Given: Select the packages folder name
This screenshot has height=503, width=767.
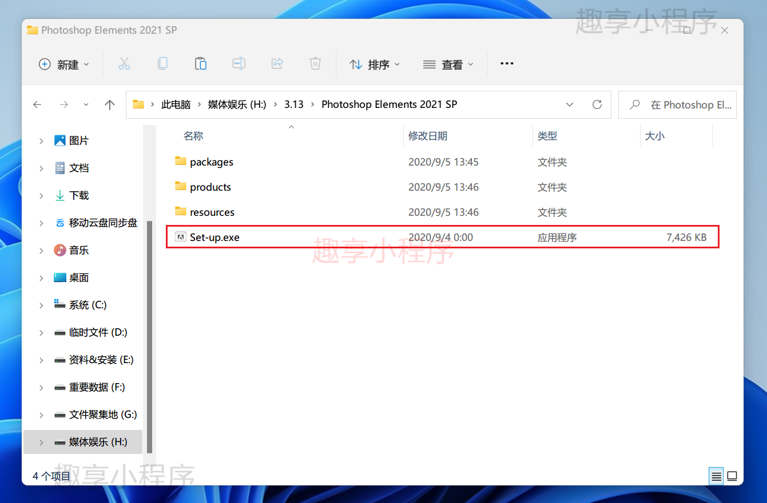Looking at the screenshot, I should (212, 162).
